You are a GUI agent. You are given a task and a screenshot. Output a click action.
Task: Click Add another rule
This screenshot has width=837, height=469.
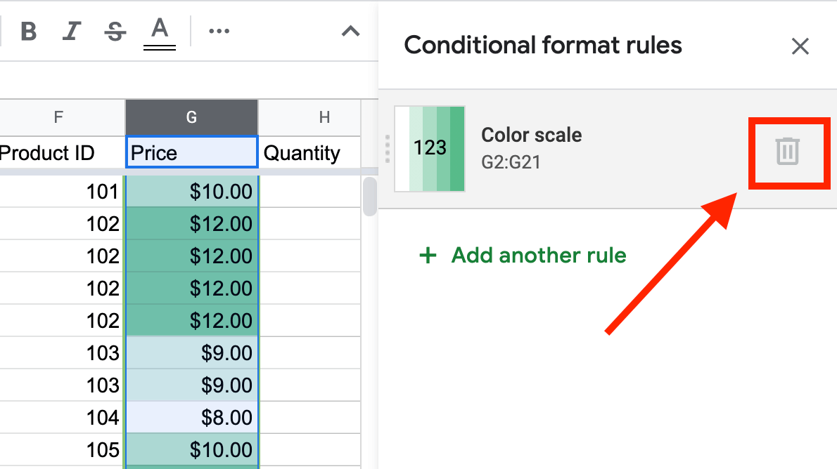click(538, 256)
